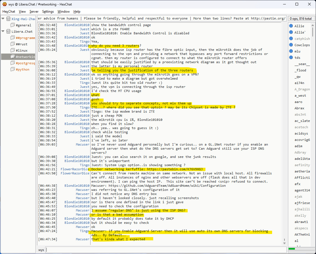Click the channel icon beside #linux

click(x=12, y=51)
